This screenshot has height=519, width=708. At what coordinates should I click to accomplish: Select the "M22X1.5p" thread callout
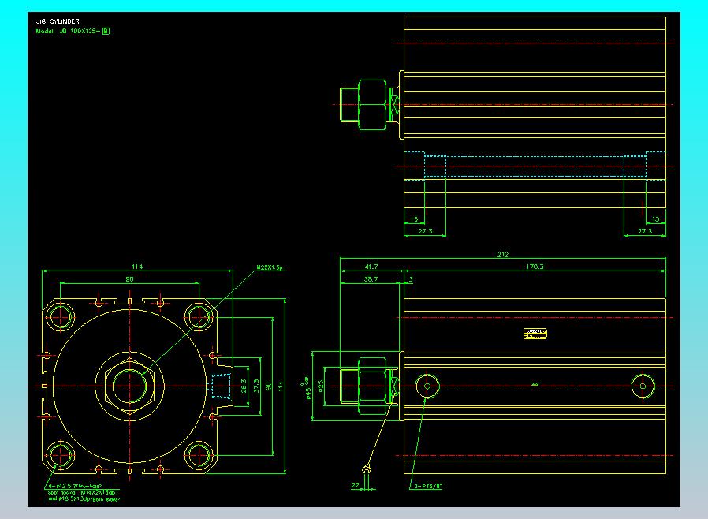[x=270, y=267]
